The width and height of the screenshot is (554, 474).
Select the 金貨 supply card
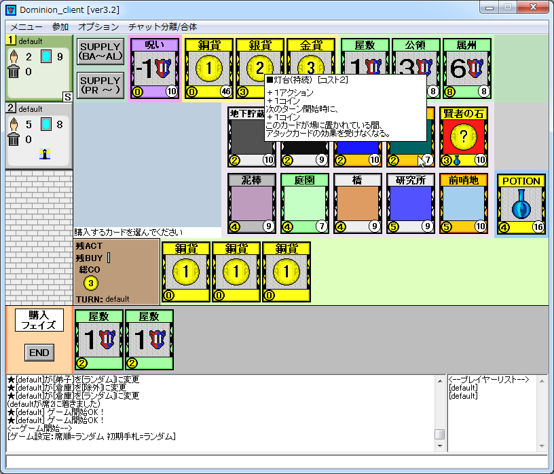point(311,56)
